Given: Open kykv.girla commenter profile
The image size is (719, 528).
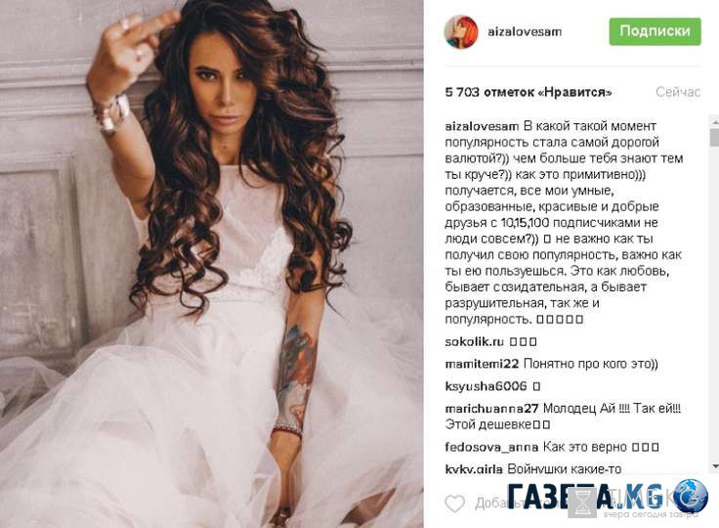Looking at the screenshot, I should [x=474, y=468].
